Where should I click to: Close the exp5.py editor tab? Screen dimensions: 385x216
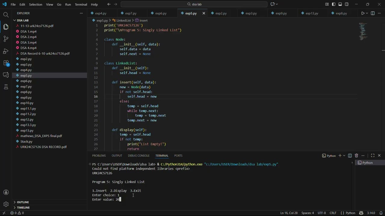coord(204,13)
